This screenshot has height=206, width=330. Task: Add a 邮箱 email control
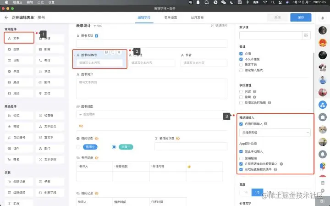(50, 49)
